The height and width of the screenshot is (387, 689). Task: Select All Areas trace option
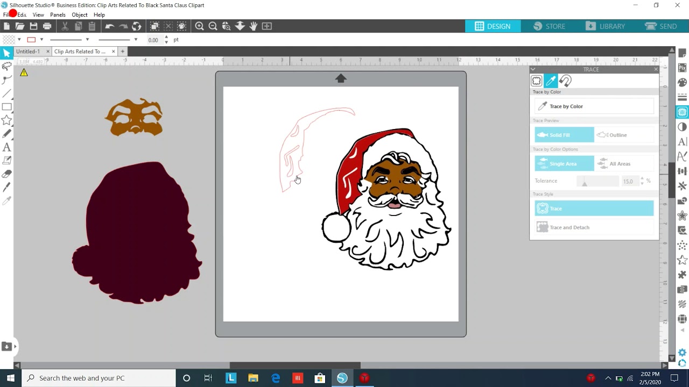[x=624, y=163]
